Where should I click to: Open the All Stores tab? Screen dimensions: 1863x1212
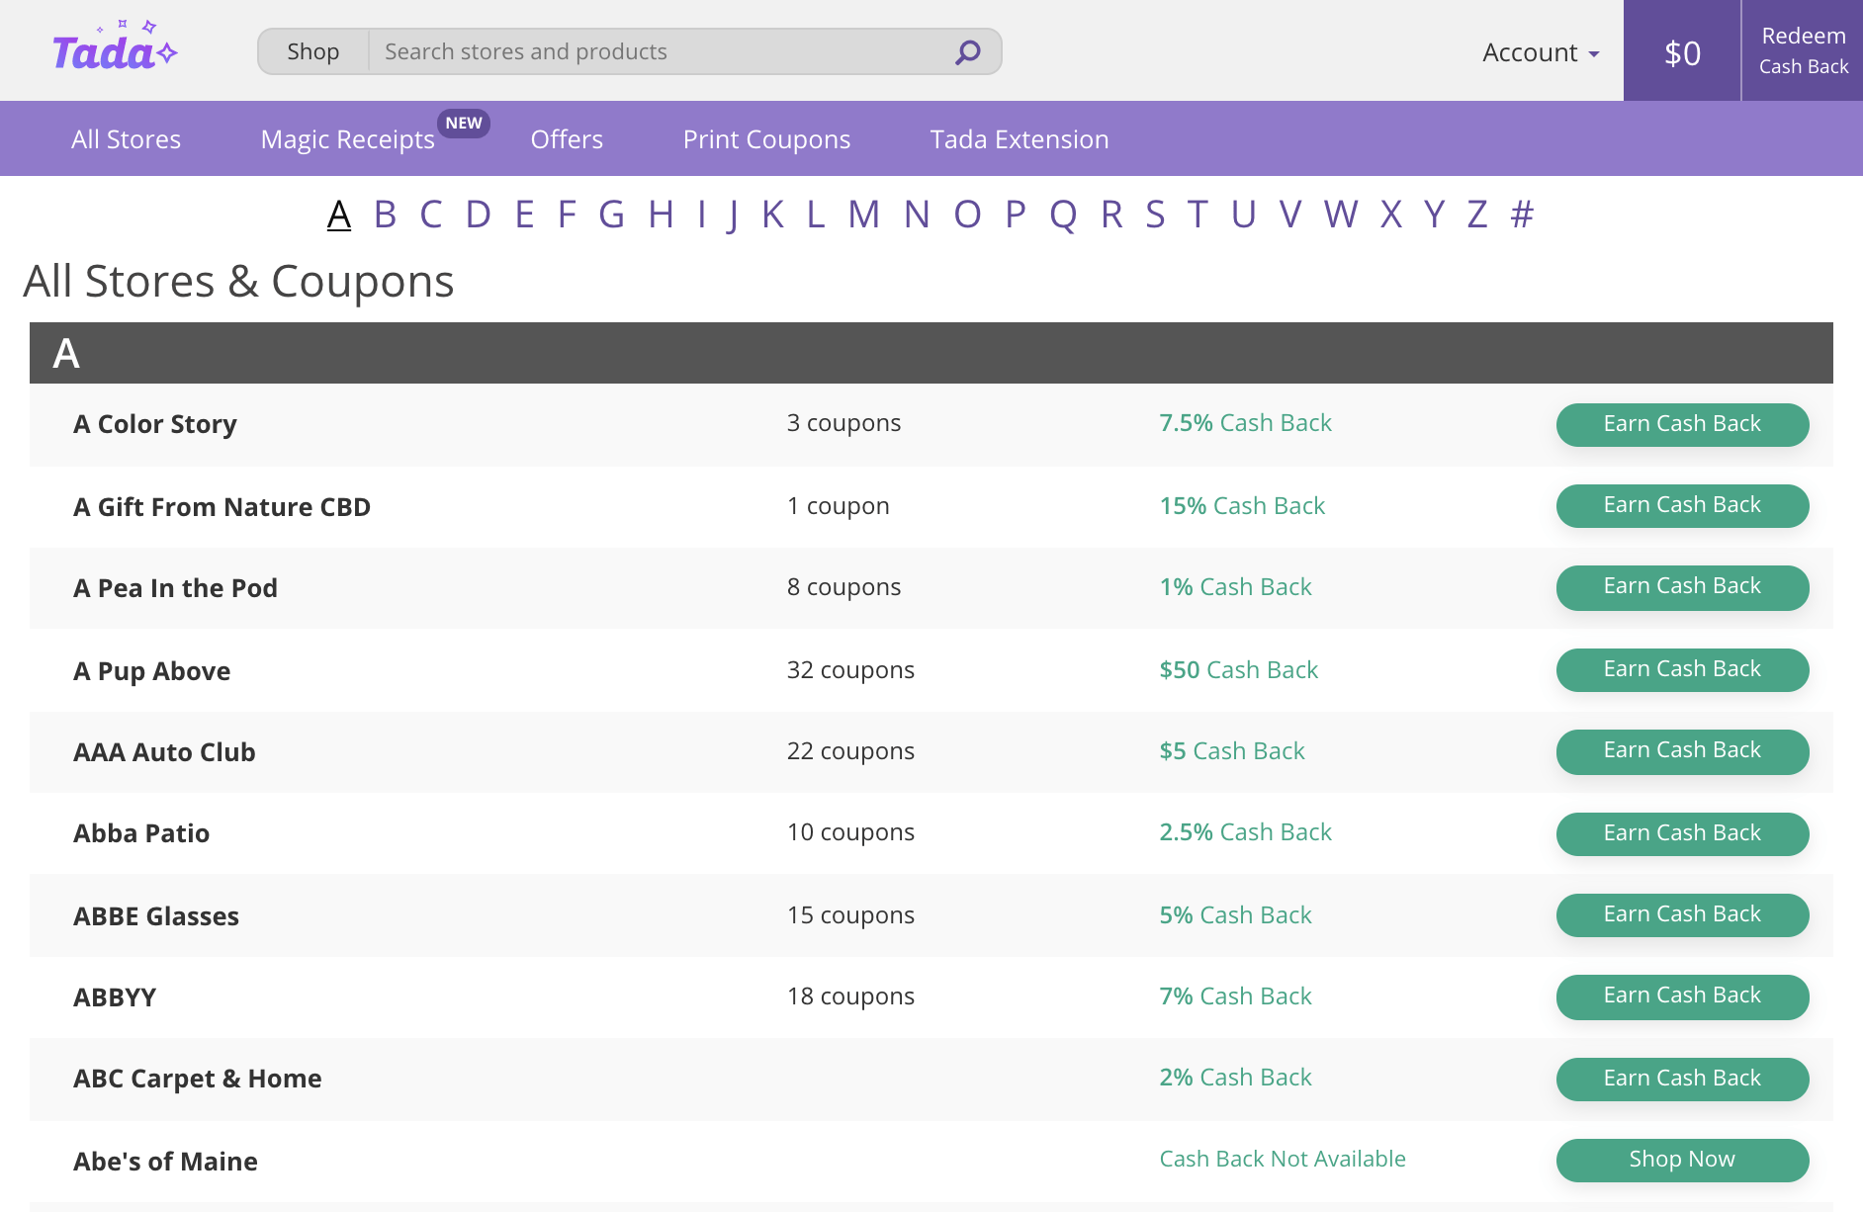[126, 139]
